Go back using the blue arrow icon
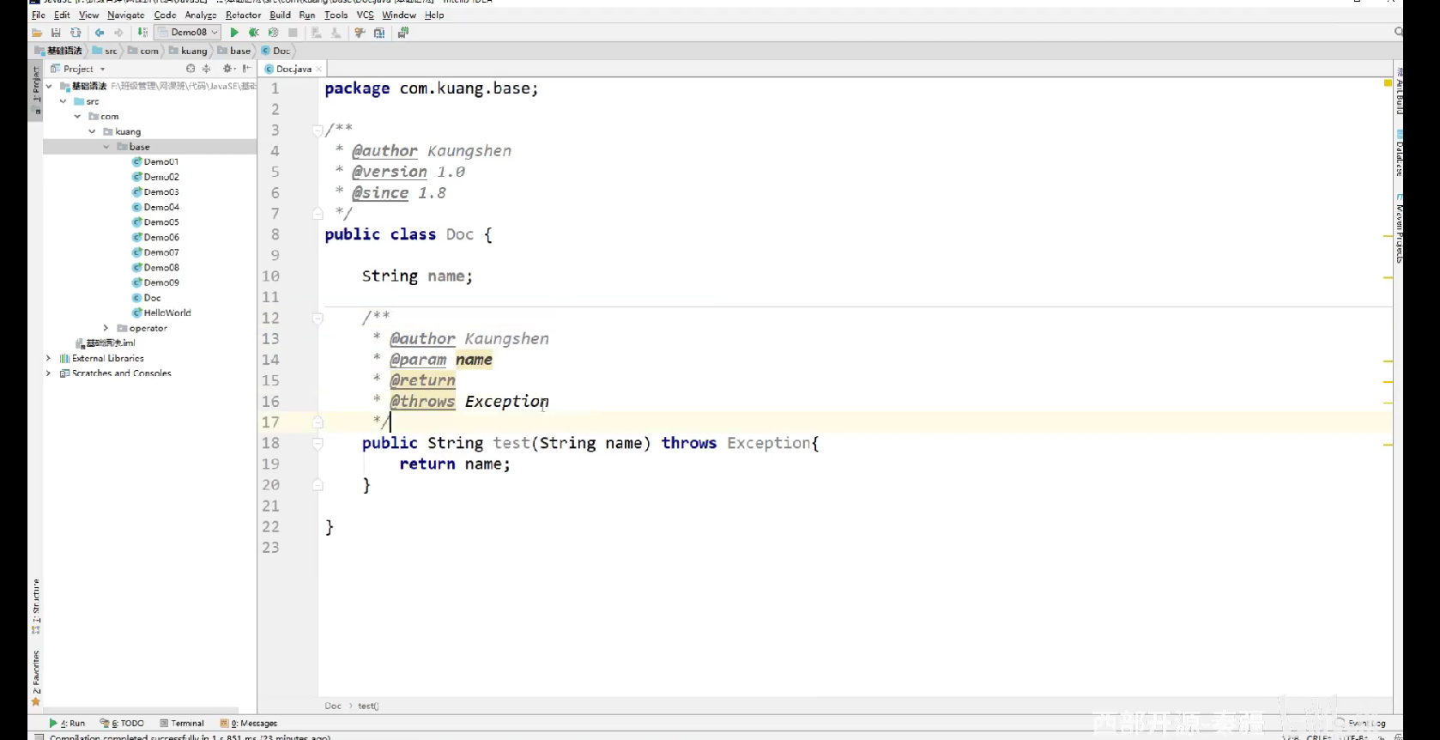 100,33
